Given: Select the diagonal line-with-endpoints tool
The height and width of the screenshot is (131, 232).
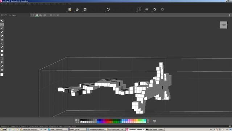Looking at the screenshot, I should coord(2,66).
